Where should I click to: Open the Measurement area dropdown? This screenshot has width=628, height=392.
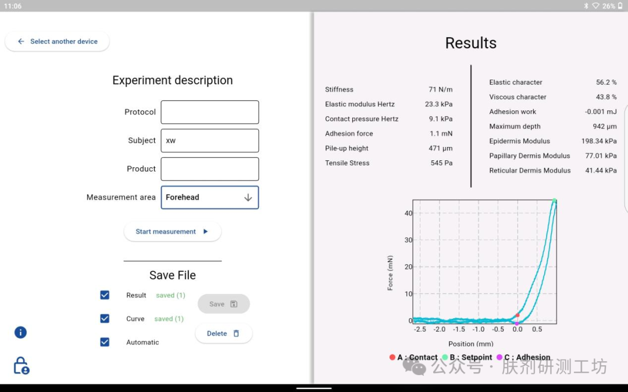[x=210, y=197]
